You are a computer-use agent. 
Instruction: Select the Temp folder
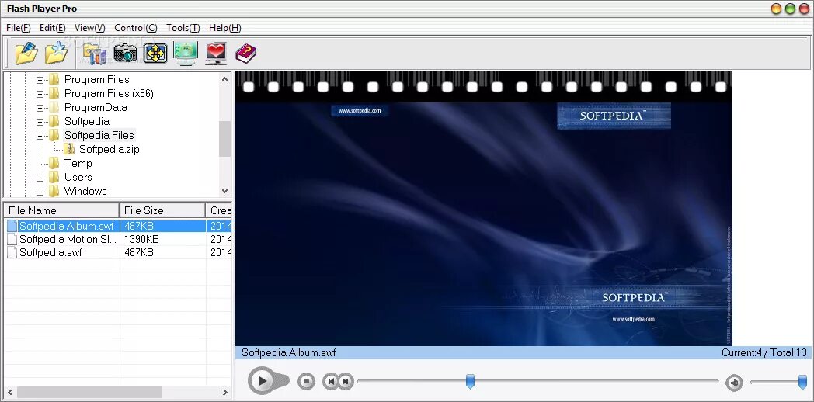click(78, 164)
